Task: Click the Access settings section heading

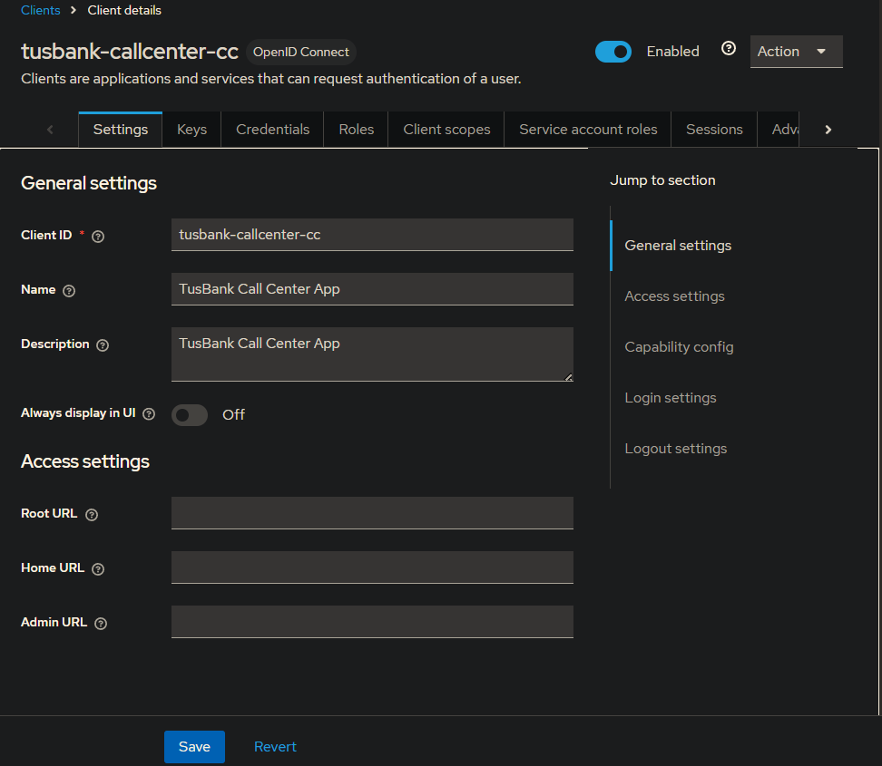Action: 85,461
